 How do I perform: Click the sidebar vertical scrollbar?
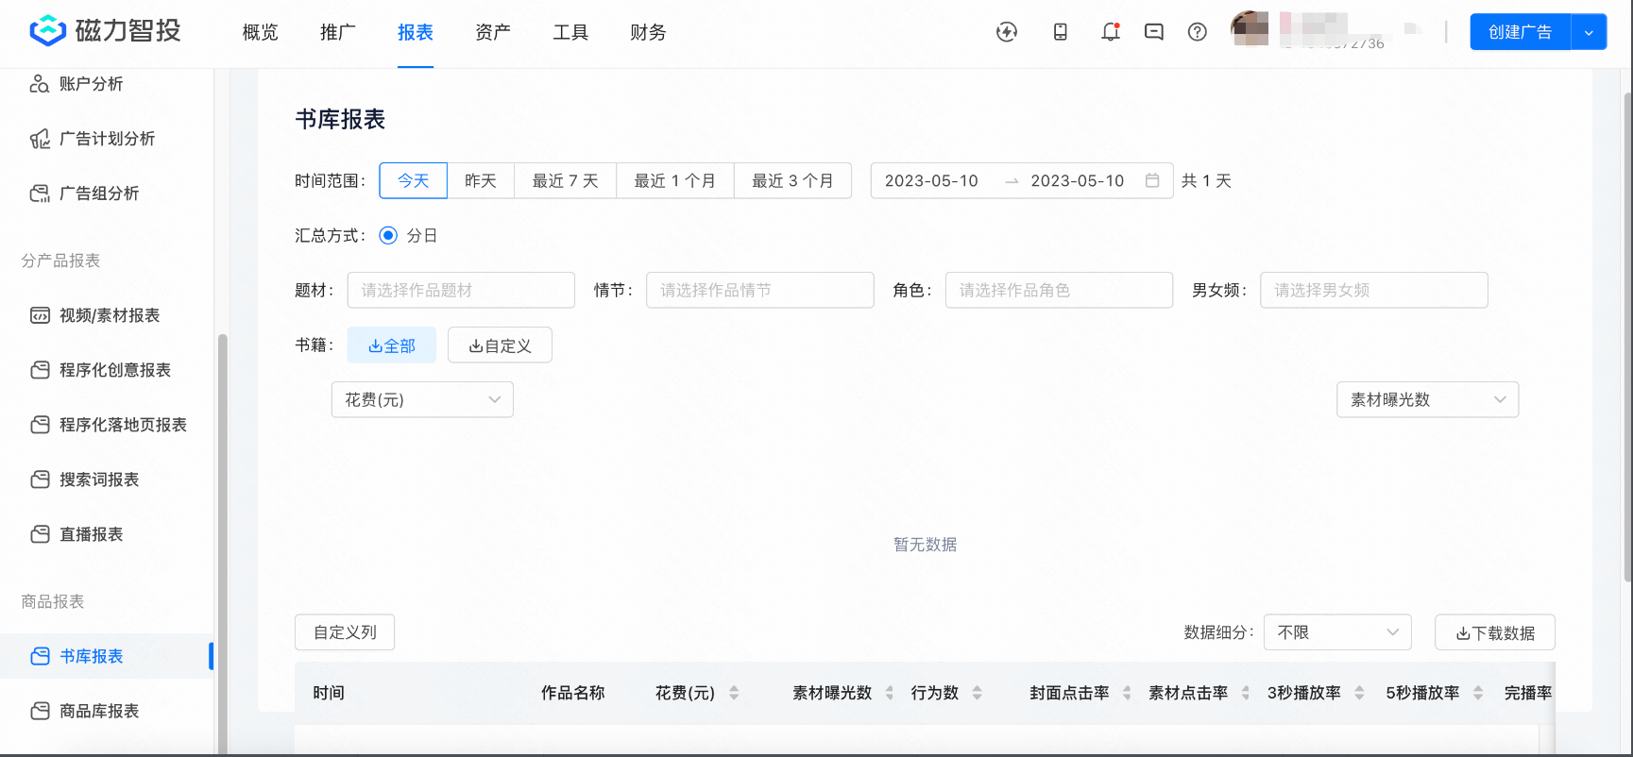[222, 543]
